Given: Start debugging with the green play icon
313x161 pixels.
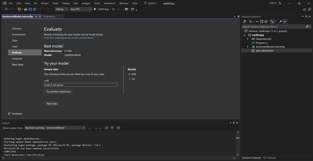Looking at the screenshot, I should click(95, 9).
